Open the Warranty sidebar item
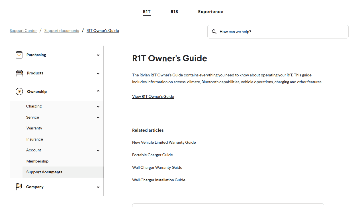The width and height of the screenshot is (360, 207). 34,128
